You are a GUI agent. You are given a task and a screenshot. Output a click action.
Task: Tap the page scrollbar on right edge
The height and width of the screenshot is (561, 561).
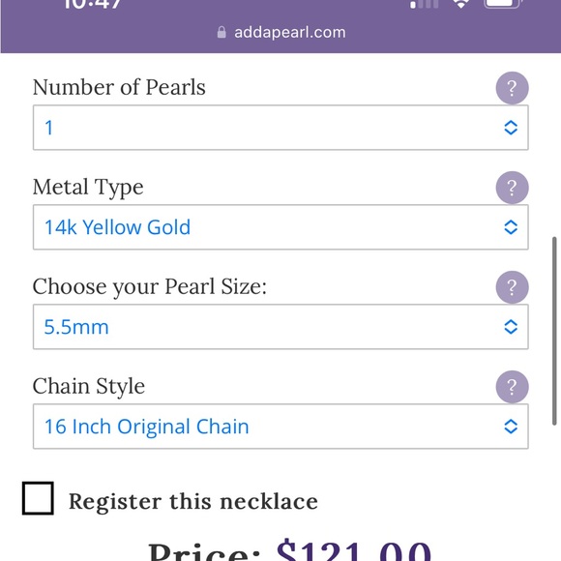point(554,331)
